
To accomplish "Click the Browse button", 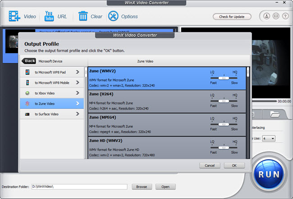I will [142, 187].
